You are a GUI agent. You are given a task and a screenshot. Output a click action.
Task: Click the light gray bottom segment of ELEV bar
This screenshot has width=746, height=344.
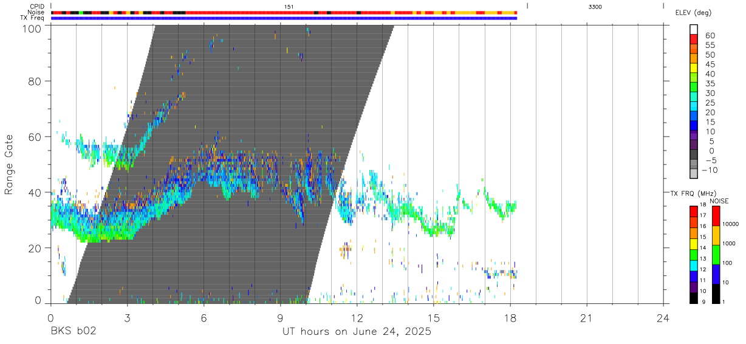[694, 174]
